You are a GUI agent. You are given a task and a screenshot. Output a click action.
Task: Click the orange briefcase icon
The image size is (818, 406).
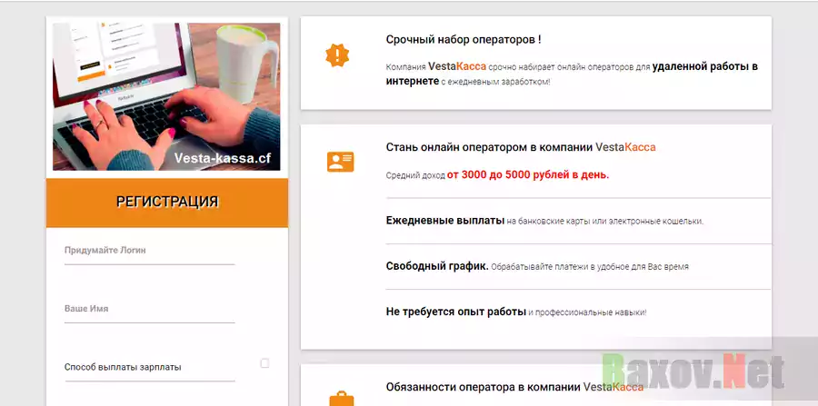341,400
